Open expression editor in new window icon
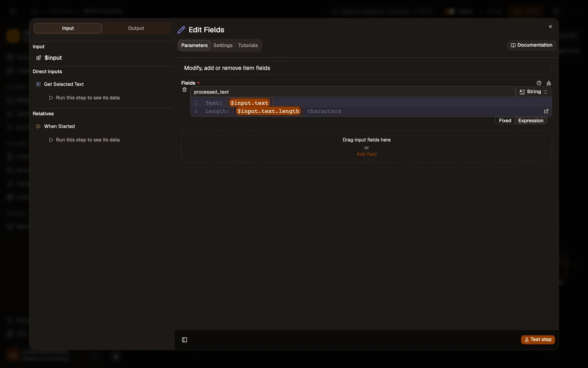Image resolution: width=588 pixels, height=368 pixels. [x=546, y=111]
